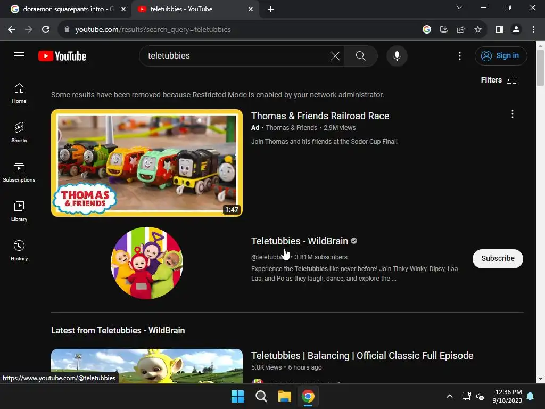Open the Teletubbies Balancing episode thumbnail
This screenshot has width=545, height=409.
click(147, 366)
